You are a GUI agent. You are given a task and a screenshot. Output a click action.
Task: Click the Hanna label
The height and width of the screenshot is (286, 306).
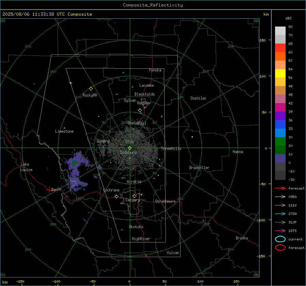(238, 152)
